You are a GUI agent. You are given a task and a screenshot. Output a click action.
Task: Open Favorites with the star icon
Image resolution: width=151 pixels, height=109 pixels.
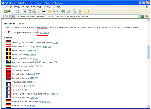(49, 11)
